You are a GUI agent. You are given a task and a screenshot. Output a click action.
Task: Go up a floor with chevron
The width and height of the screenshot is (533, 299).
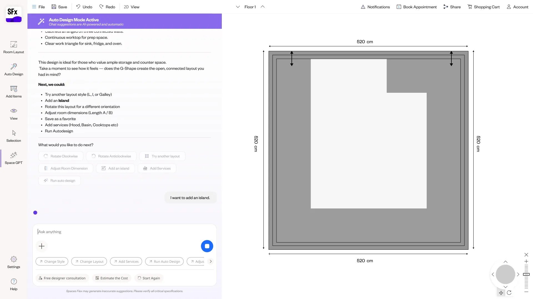(x=263, y=7)
